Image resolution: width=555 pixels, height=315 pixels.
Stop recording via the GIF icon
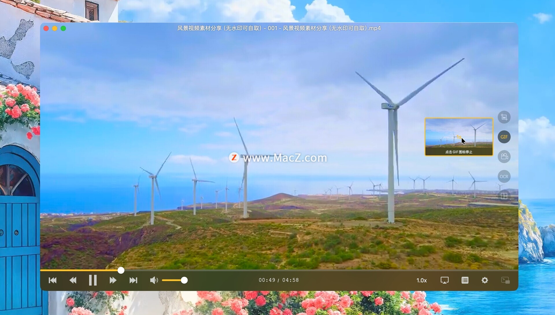[x=504, y=137]
